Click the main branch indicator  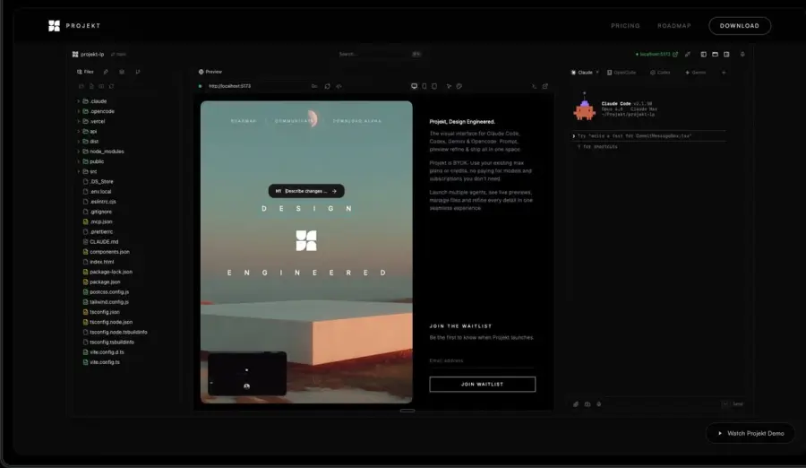point(118,54)
